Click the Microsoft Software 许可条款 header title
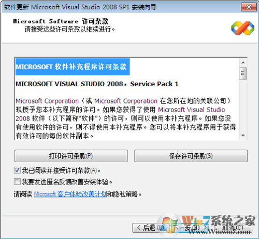The width and height of the screenshot is (259, 239). (x=61, y=21)
